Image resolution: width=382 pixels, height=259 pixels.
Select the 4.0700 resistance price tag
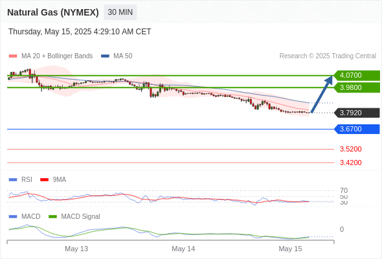[x=357, y=75]
